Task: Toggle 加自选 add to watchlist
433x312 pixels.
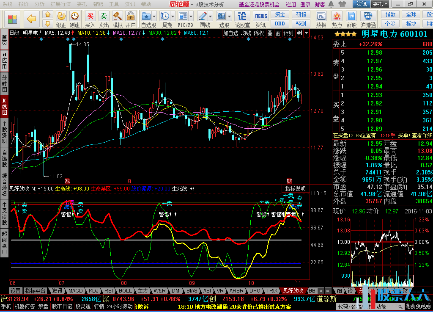Action: (230, 33)
